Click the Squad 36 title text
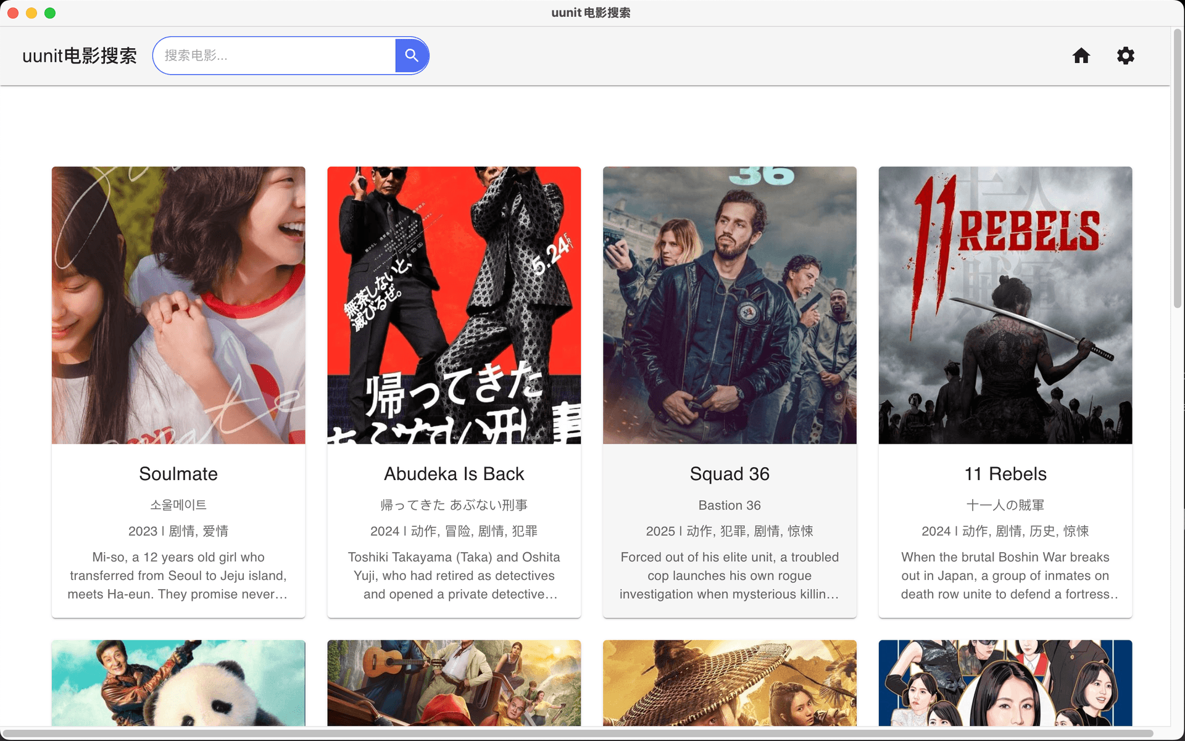 pos(730,474)
